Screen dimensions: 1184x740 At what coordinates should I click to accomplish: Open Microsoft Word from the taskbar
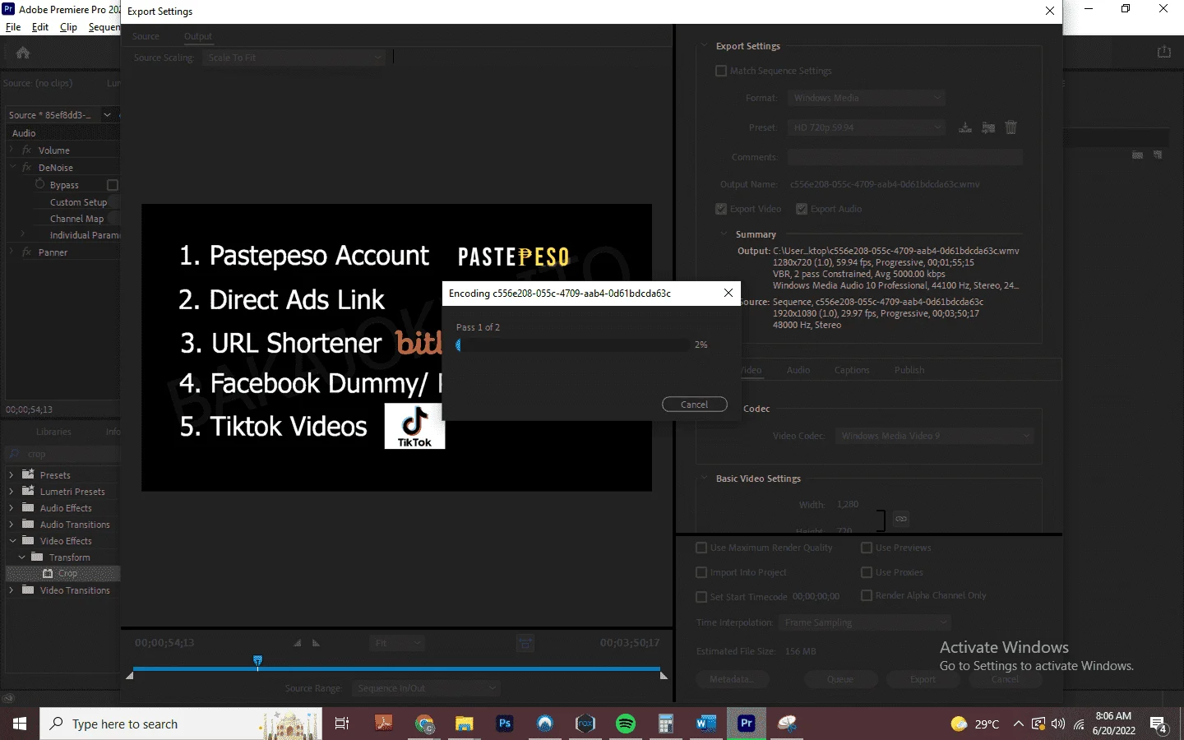pos(706,724)
